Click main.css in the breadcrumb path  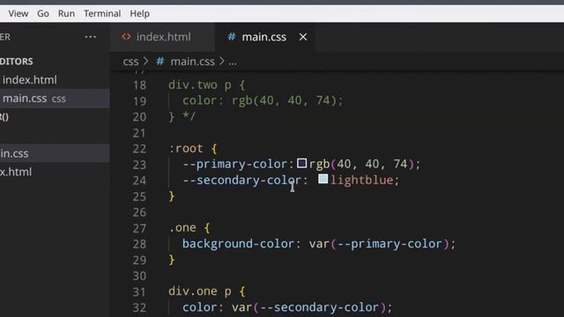click(x=192, y=62)
